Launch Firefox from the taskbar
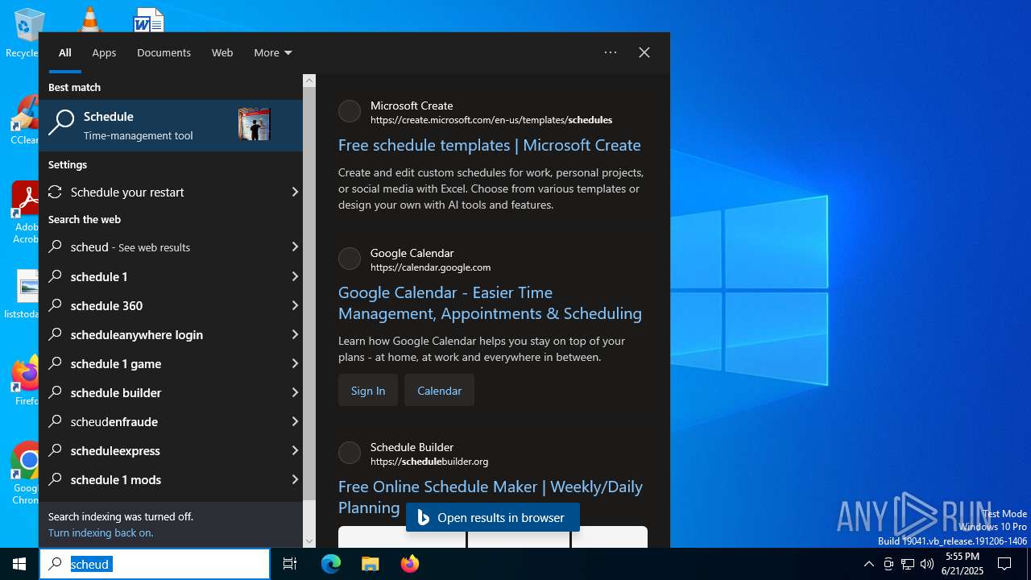Screen dimensions: 1031x580 coord(410,564)
